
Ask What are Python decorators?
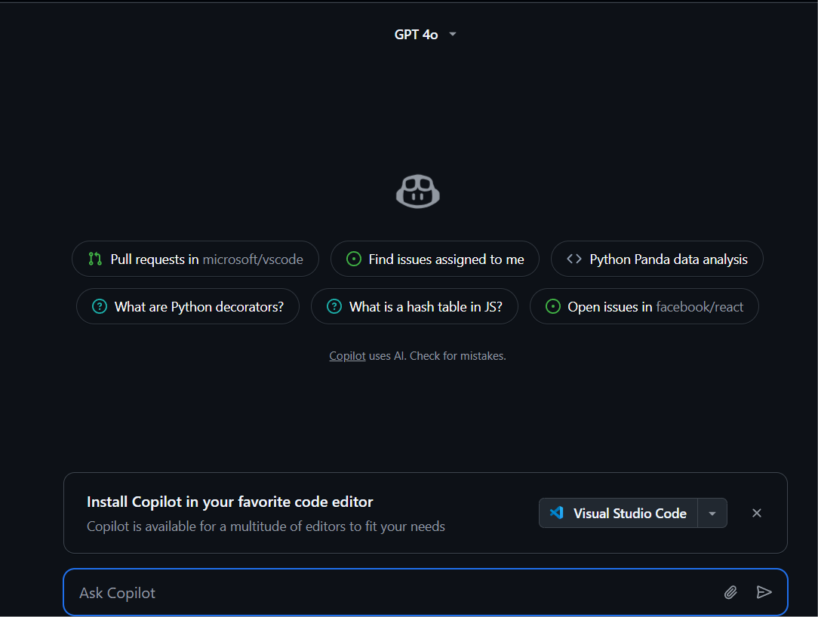[x=188, y=307]
